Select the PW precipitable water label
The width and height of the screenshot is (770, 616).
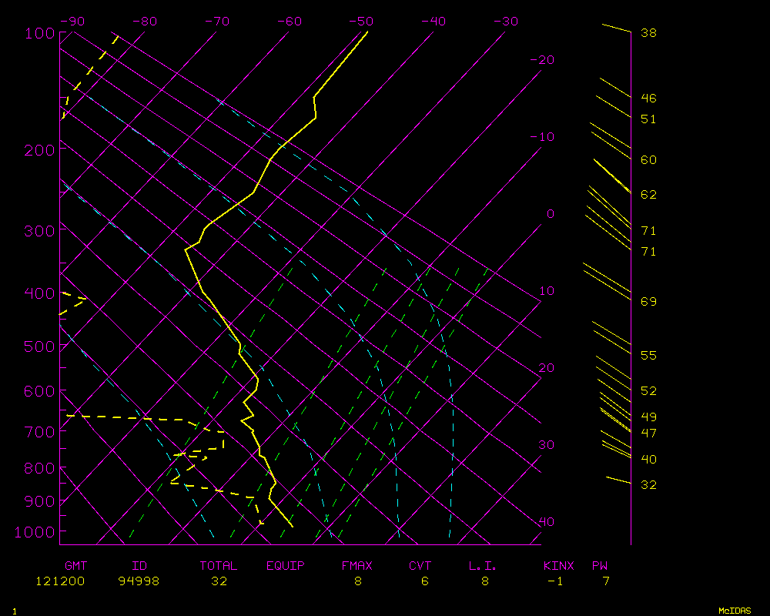tap(599, 566)
